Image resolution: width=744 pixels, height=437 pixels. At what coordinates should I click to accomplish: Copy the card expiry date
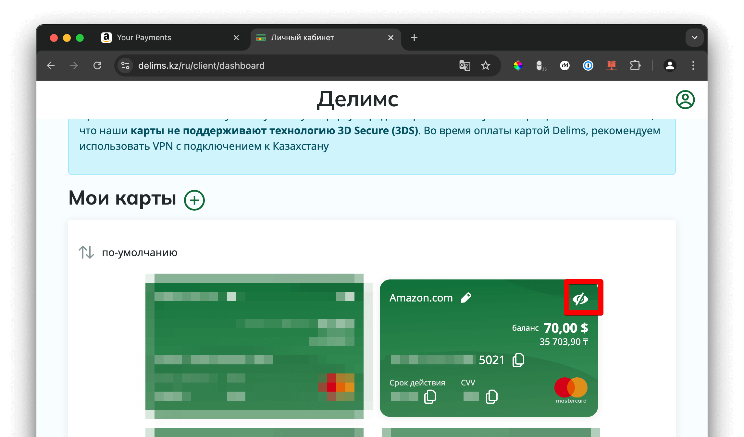(x=430, y=396)
